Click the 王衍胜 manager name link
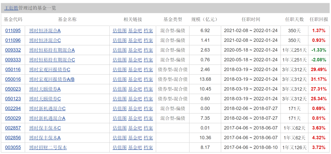The image size is (331, 154). [x=11, y=8]
